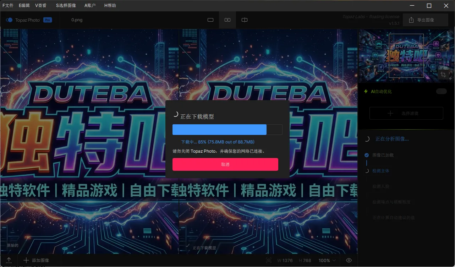Click the 正在计算自动建议的值 step
This screenshot has height=267, width=455.
394,218
